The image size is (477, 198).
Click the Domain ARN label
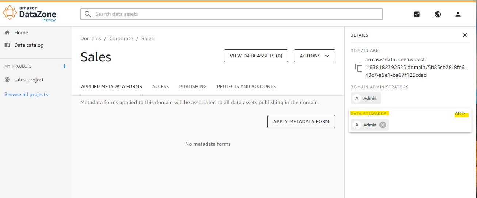365,50
